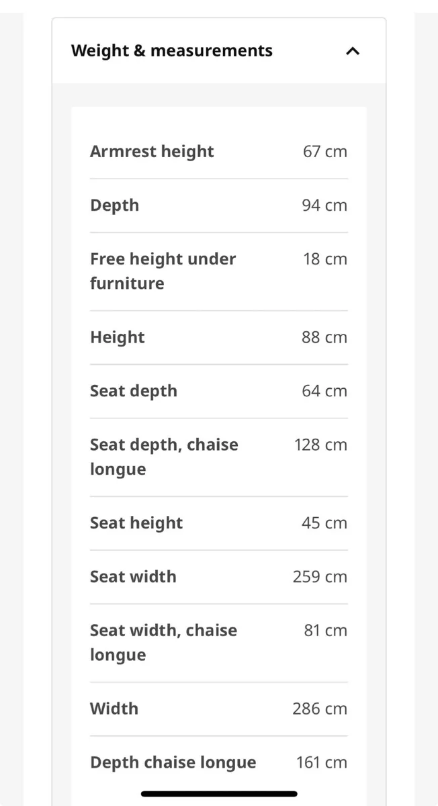This screenshot has width=438, height=806.
Task: Tap the home indicator bar
Action: tap(219, 794)
